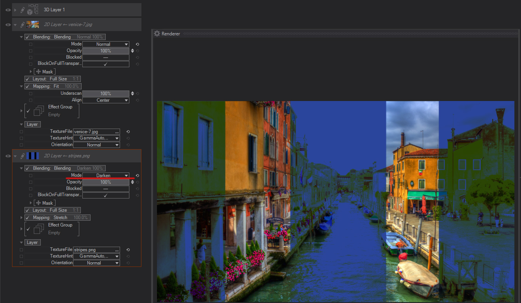Click the pencil icon on 3D Layer 1
This screenshot has height=303, width=521.
click(x=23, y=10)
